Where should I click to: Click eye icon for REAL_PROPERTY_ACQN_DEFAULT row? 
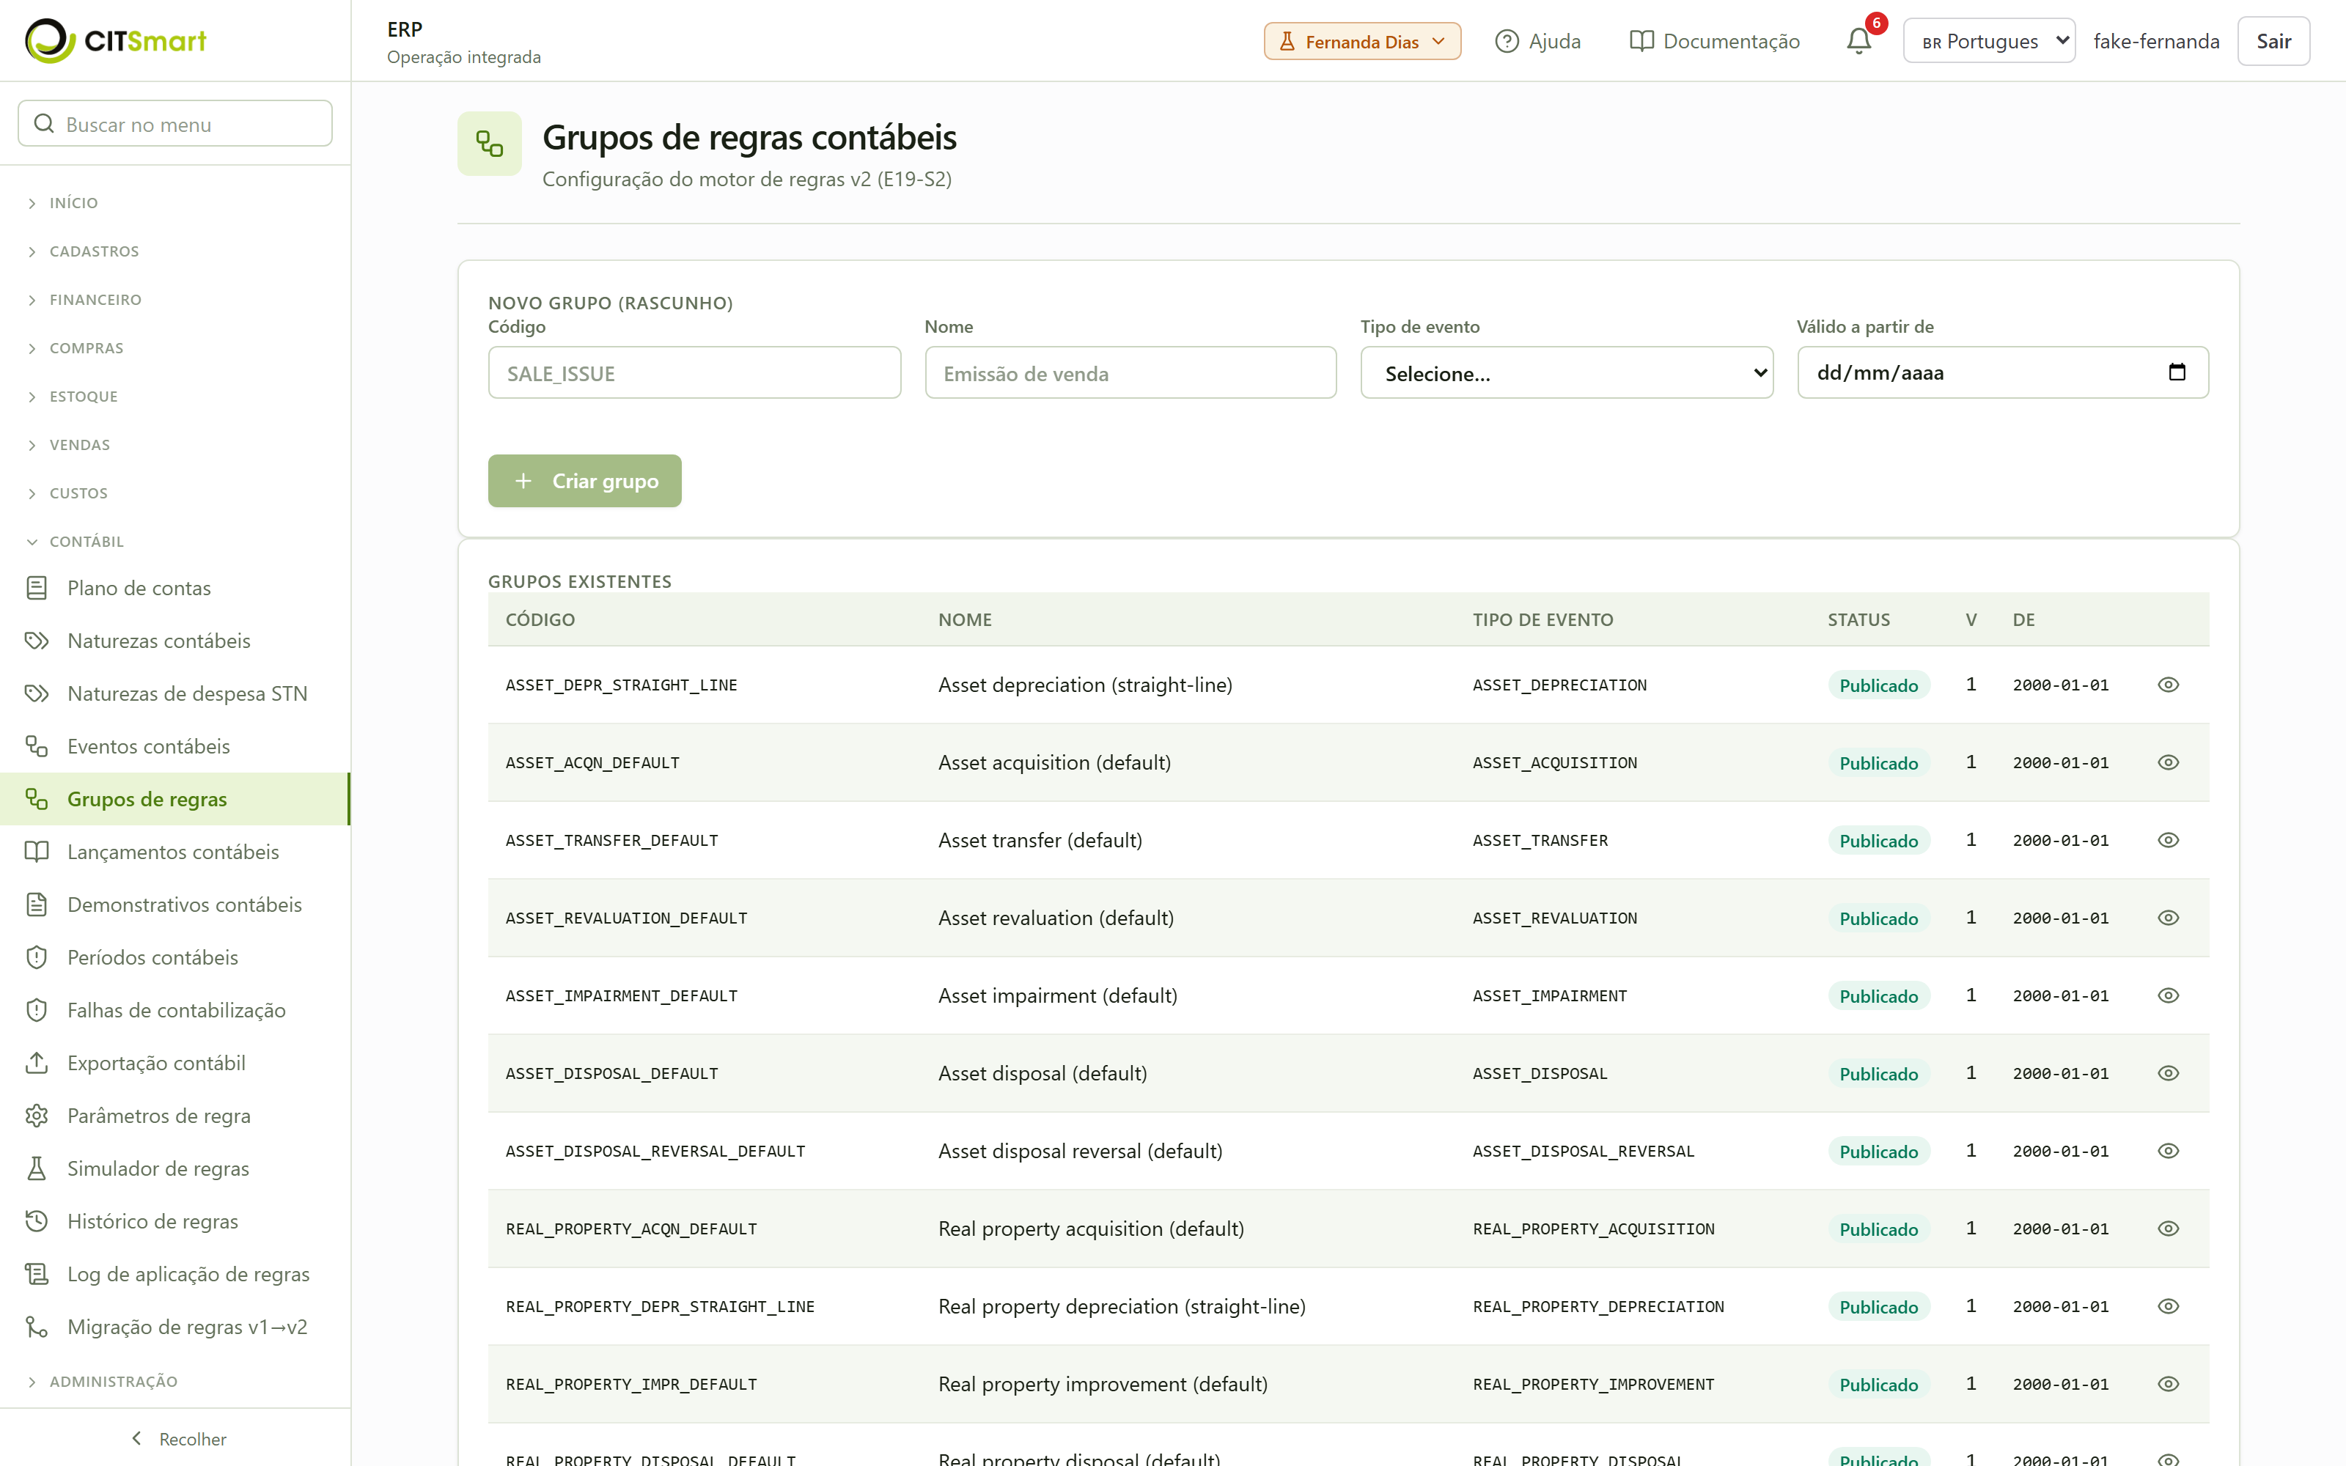point(2169,1229)
